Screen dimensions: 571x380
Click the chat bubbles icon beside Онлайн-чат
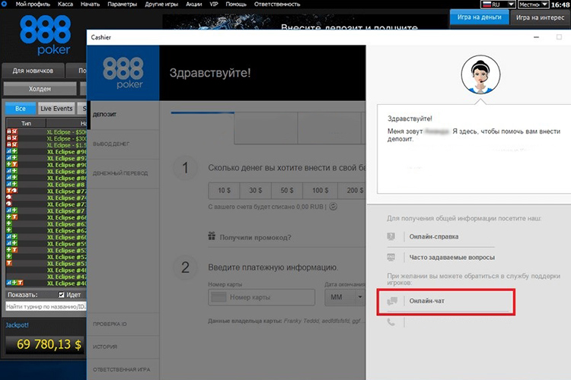click(x=392, y=301)
